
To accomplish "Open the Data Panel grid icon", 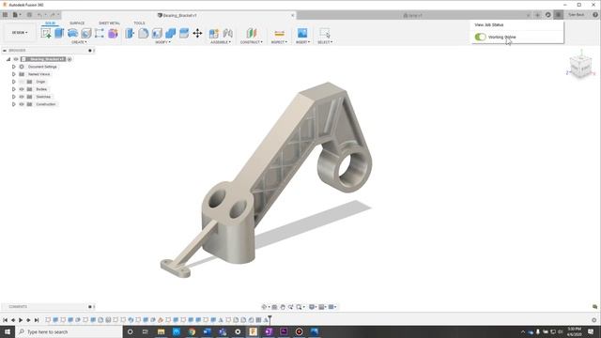I will pyautogui.click(x=5, y=15).
